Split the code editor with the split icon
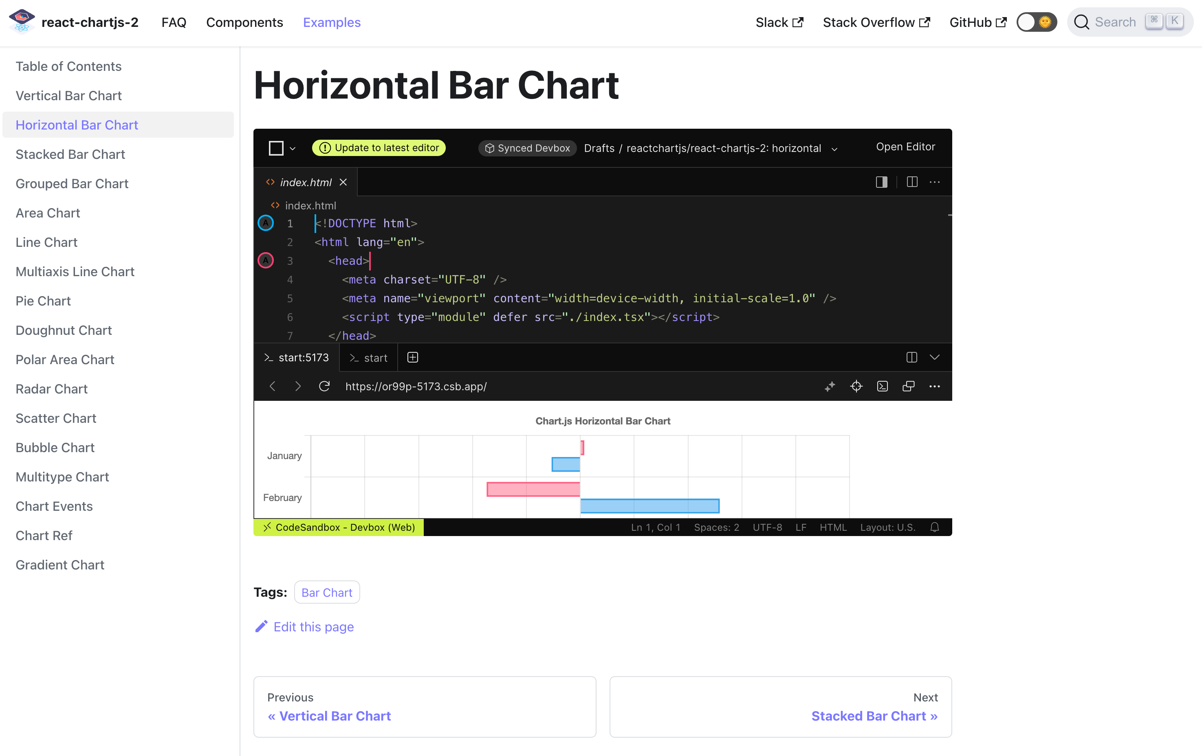The height and width of the screenshot is (756, 1202). tap(911, 182)
